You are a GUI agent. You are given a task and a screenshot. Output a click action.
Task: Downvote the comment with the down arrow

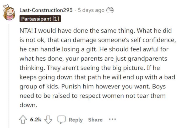(x=48, y=120)
